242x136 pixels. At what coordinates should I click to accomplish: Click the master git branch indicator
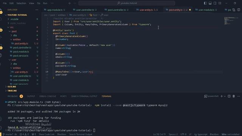8,134
